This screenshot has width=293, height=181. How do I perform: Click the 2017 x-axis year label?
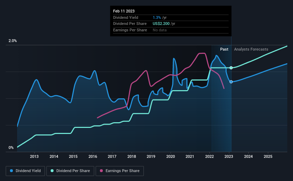click(x=112, y=156)
